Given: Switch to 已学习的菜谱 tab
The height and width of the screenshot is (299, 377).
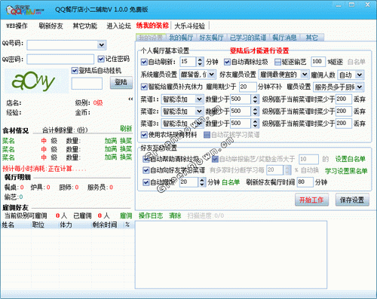Looking at the screenshot, I should (248, 38).
